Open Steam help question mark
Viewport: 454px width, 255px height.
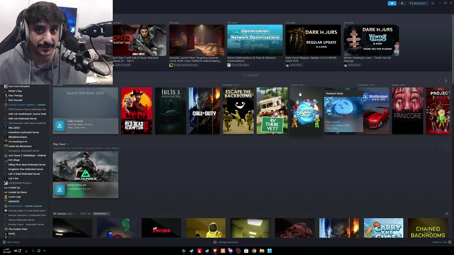pyautogui.click(x=410, y=3)
